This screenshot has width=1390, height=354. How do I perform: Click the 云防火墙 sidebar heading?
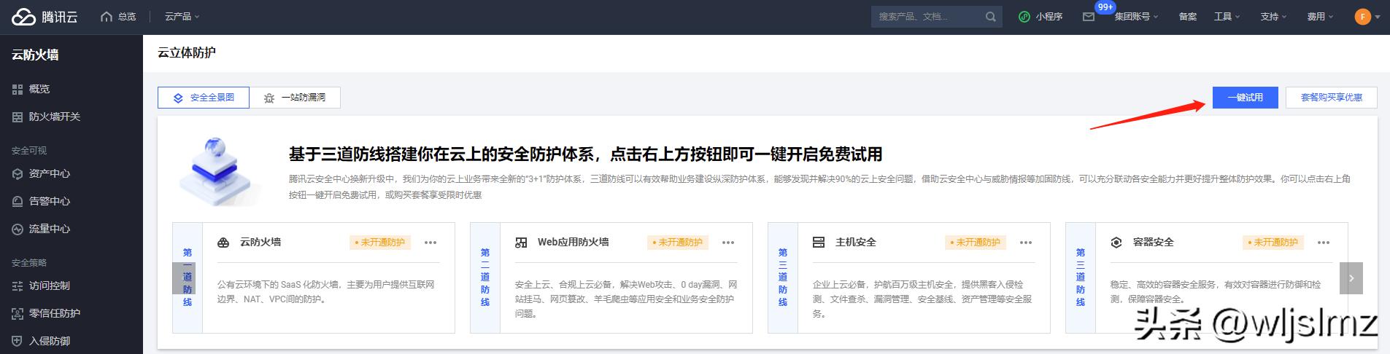coord(35,55)
